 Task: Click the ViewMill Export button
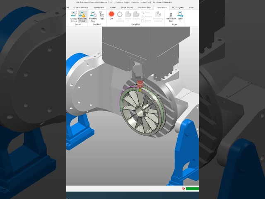[x=146, y=21]
